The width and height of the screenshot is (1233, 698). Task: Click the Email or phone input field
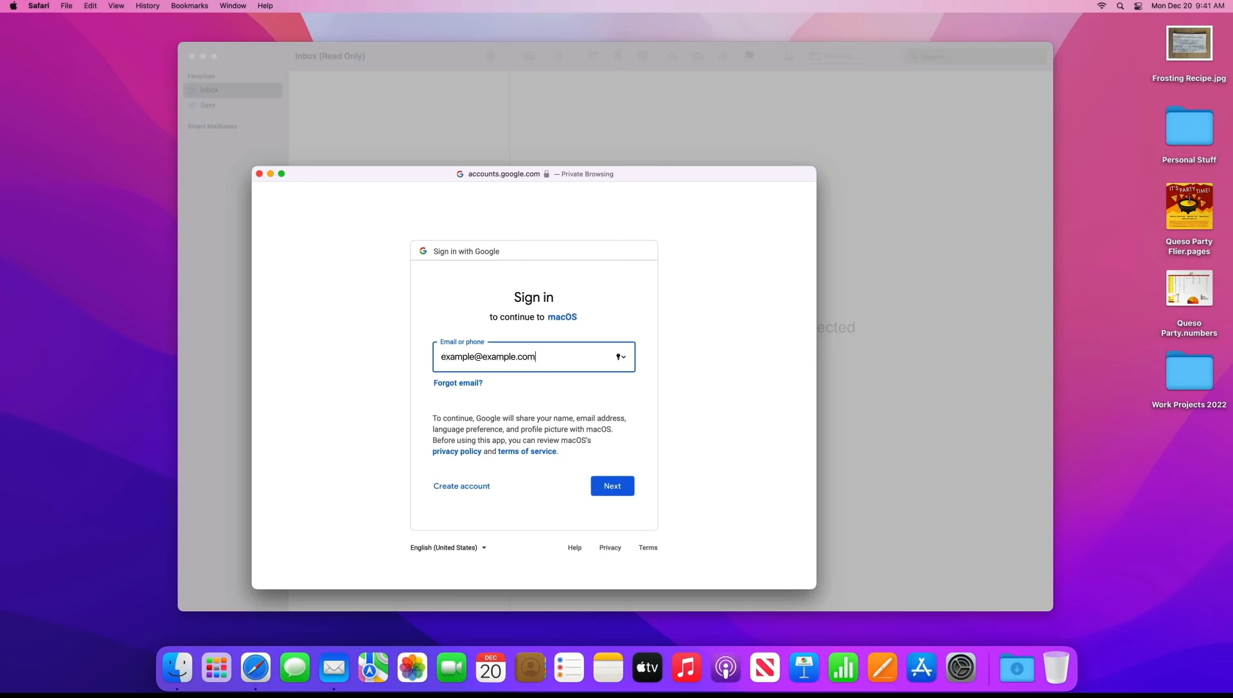click(533, 357)
